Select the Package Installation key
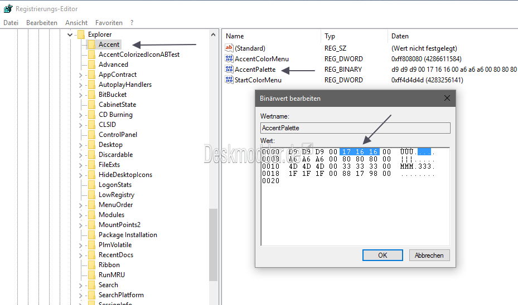518x305 pixels. (x=128, y=235)
